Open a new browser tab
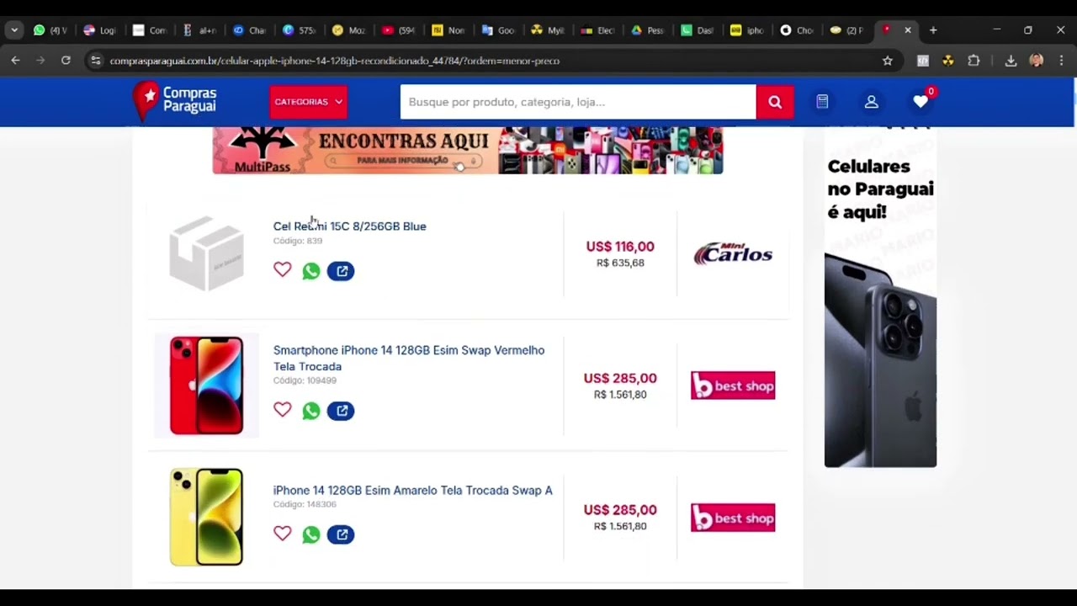This screenshot has height=606, width=1077. (x=933, y=30)
